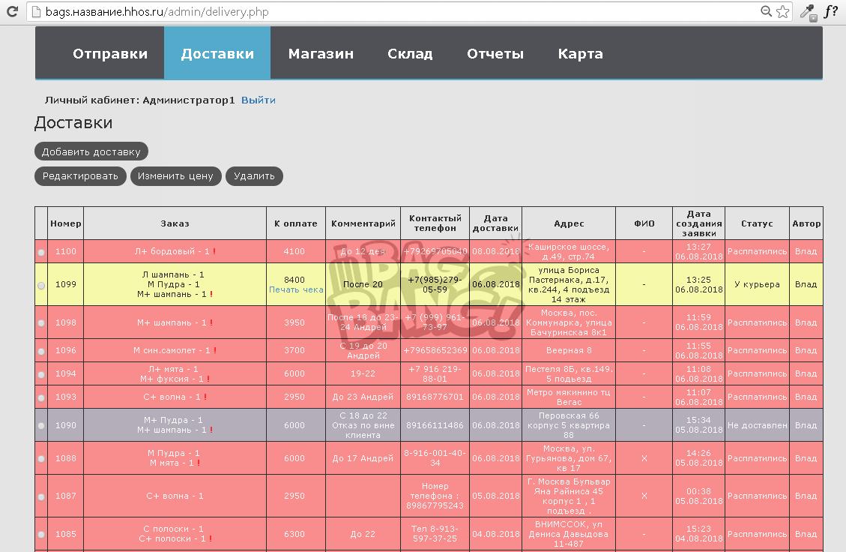Image resolution: width=846 pixels, height=552 pixels.
Task: Open the f? font extension icon
Action: pyautogui.click(x=831, y=10)
